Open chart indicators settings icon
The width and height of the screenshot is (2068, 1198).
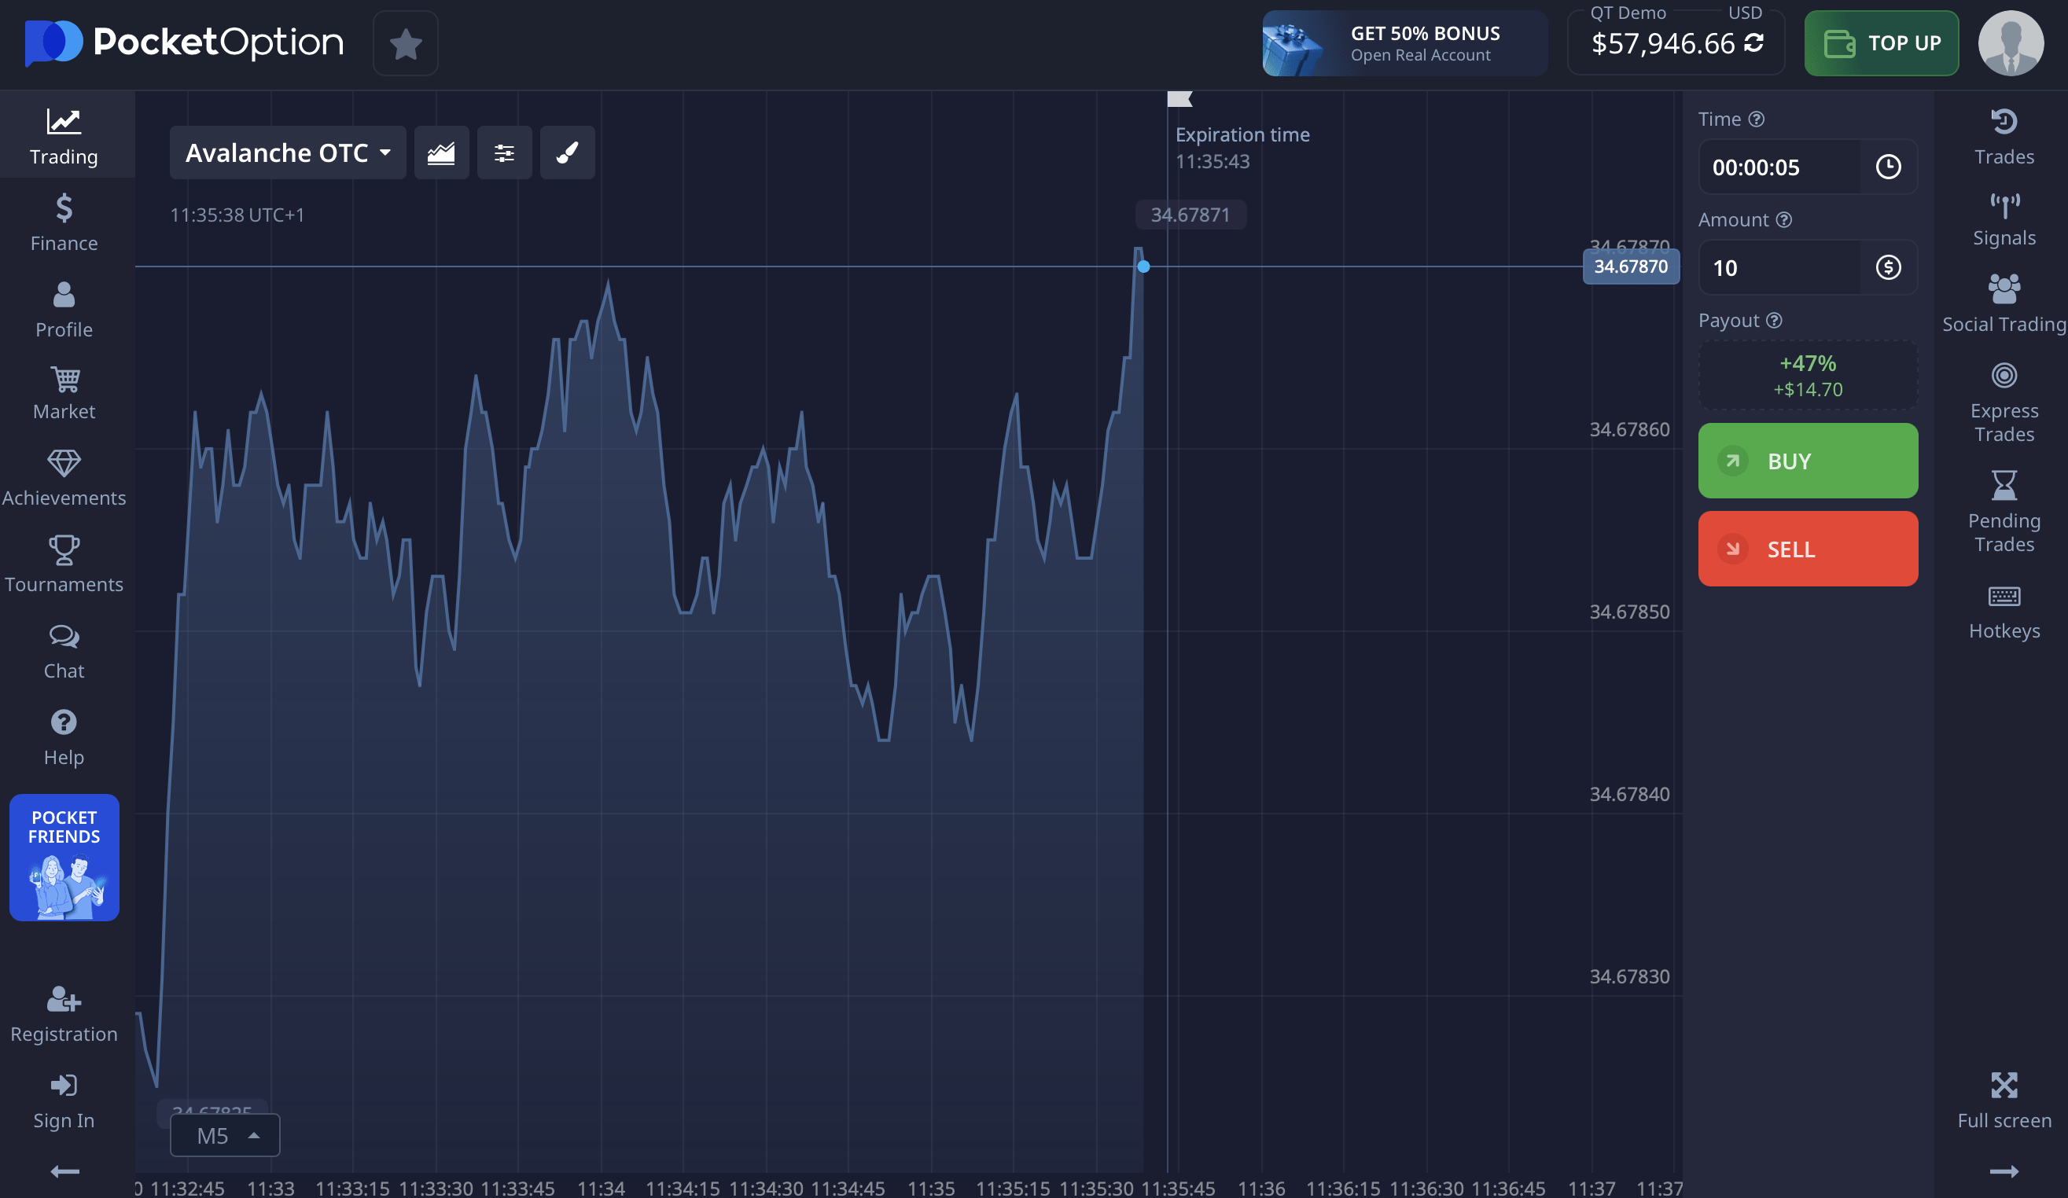[504, 153]
